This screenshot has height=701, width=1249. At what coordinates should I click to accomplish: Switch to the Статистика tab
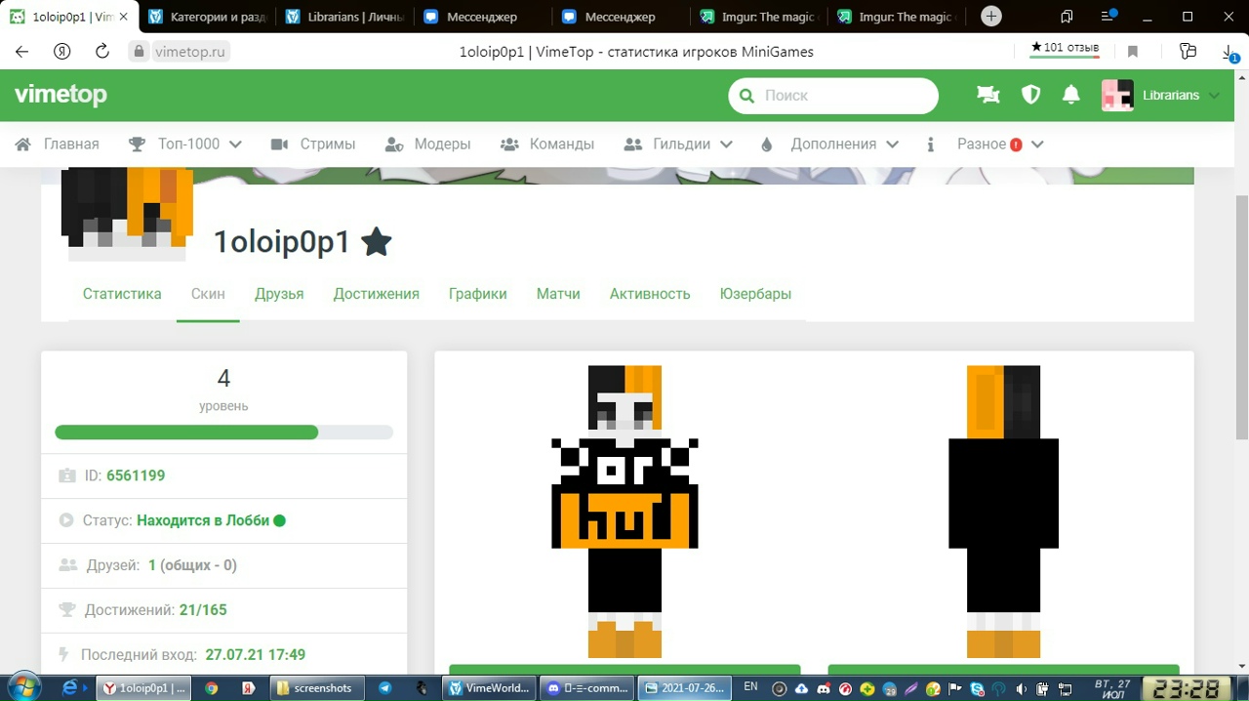coord(122,294)
